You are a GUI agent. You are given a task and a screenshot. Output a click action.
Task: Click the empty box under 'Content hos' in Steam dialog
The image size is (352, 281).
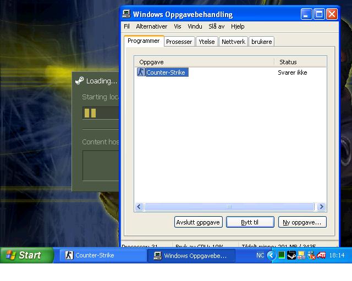pos(101,166)
